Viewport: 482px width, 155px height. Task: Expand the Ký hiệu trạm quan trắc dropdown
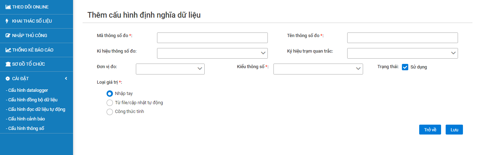tap(402, 53)
